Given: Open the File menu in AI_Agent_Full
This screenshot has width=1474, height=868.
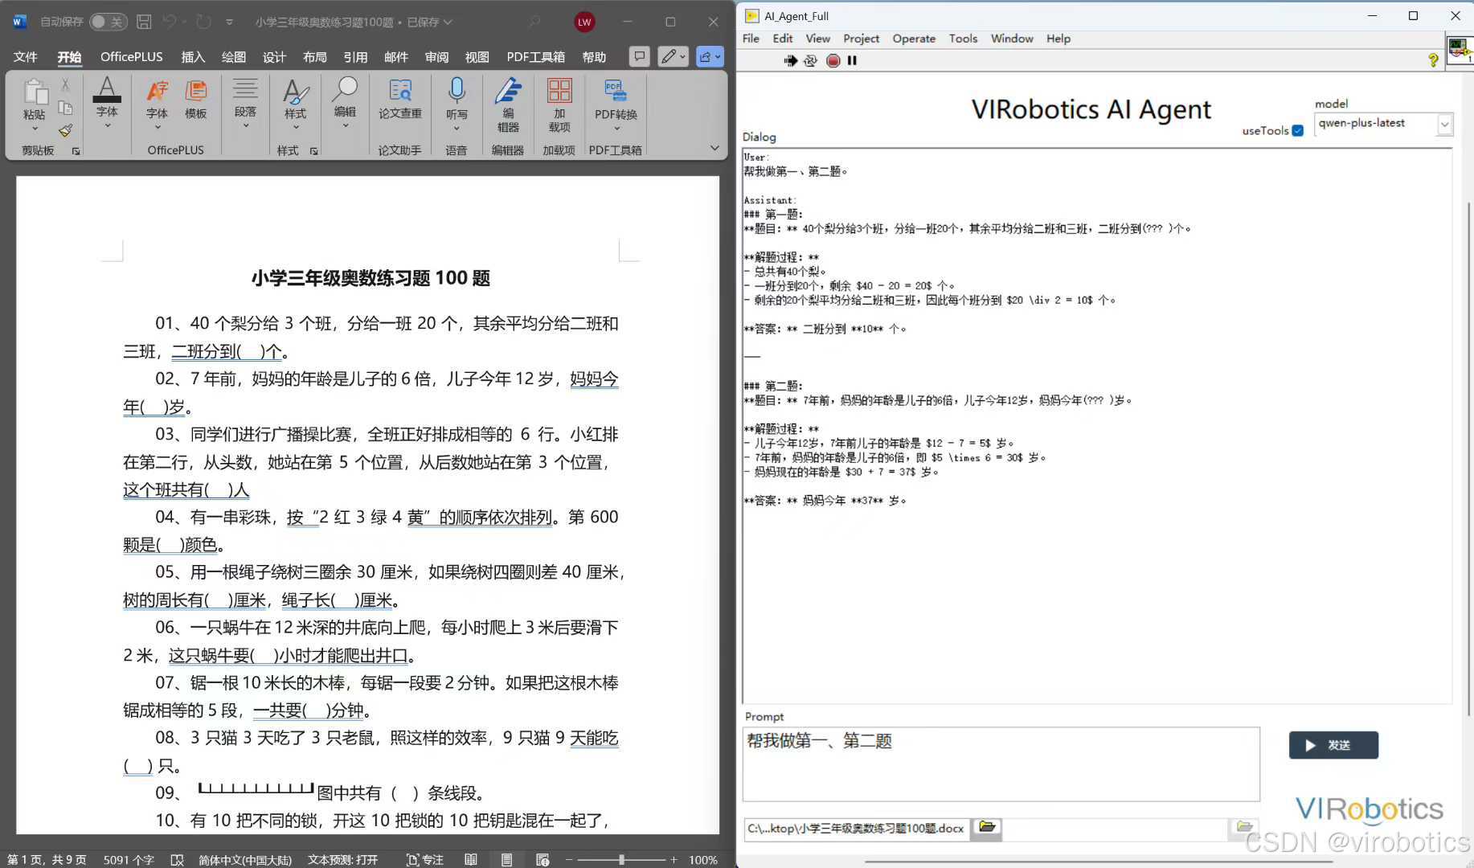Looking at the screenshot, I should (751, 39).
